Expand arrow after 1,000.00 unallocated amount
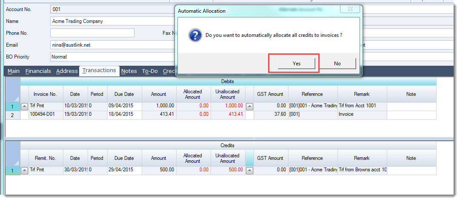Image resolution: width=460 pixels, height=201 pixels. coord(249,106)
